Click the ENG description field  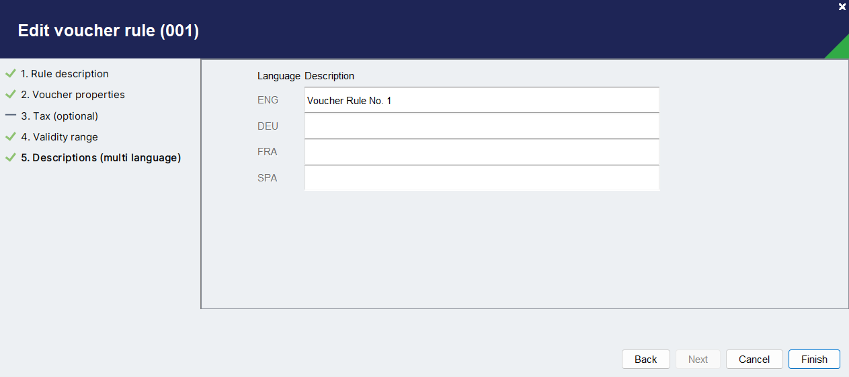click(482, 100)
